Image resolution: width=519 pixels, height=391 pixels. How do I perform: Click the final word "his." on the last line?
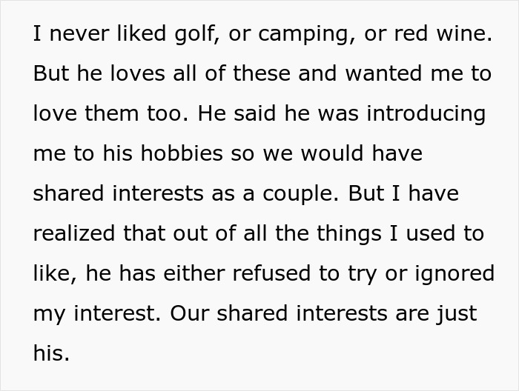pos(51,353)
